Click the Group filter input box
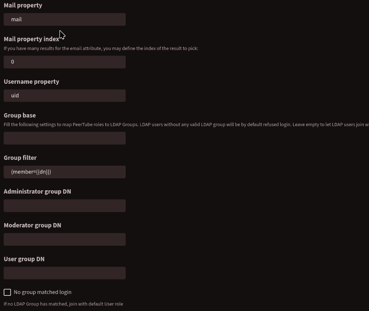The width and height of the screenshot is (369, 311). pyautogui.click(x=65, y=172)
